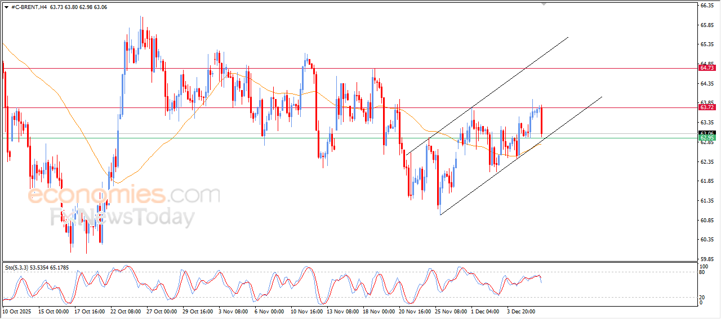Image resolution: width=721 pixels, height=319 pixels.
Task: Click the 20 level on stochastic scale
Action: (x=702, y=296)
